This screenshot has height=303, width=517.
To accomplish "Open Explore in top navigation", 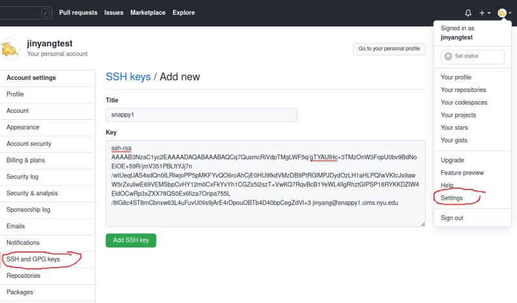I will click(184, 12).
